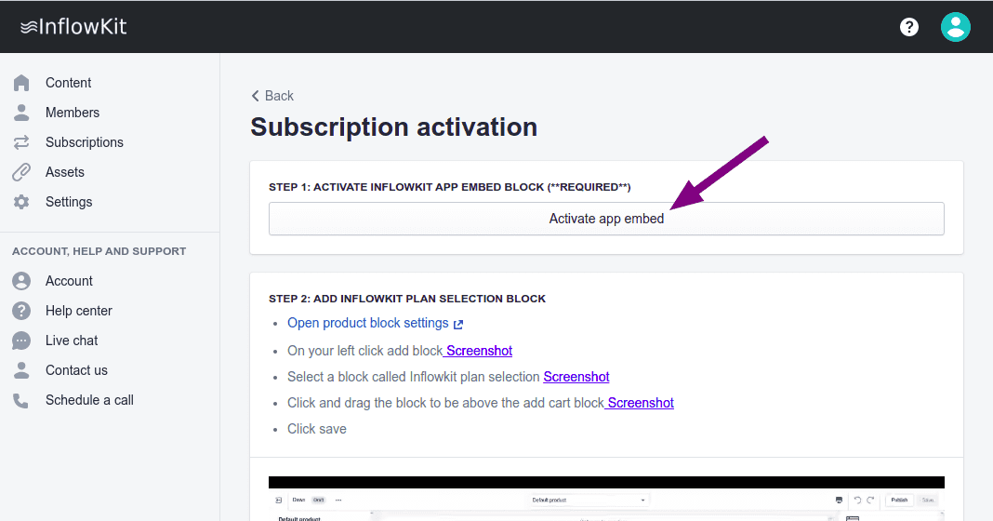Click the Subscriptions arrows icon
Viewport: 993px width, 521px height.
pyautogui.click(x=21, y=142)
